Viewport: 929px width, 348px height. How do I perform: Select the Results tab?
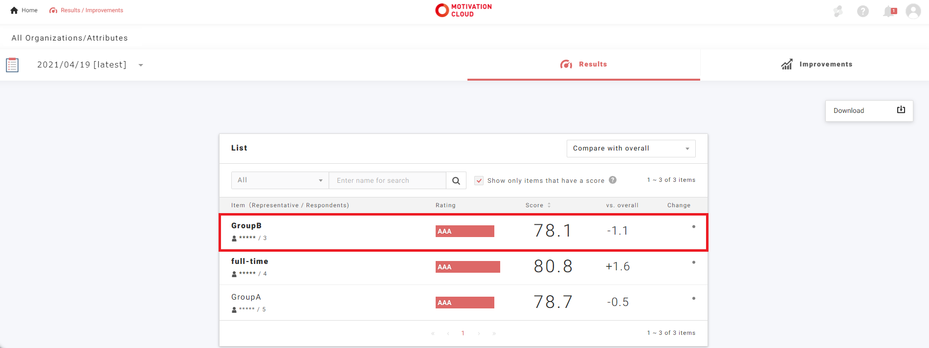583,65
